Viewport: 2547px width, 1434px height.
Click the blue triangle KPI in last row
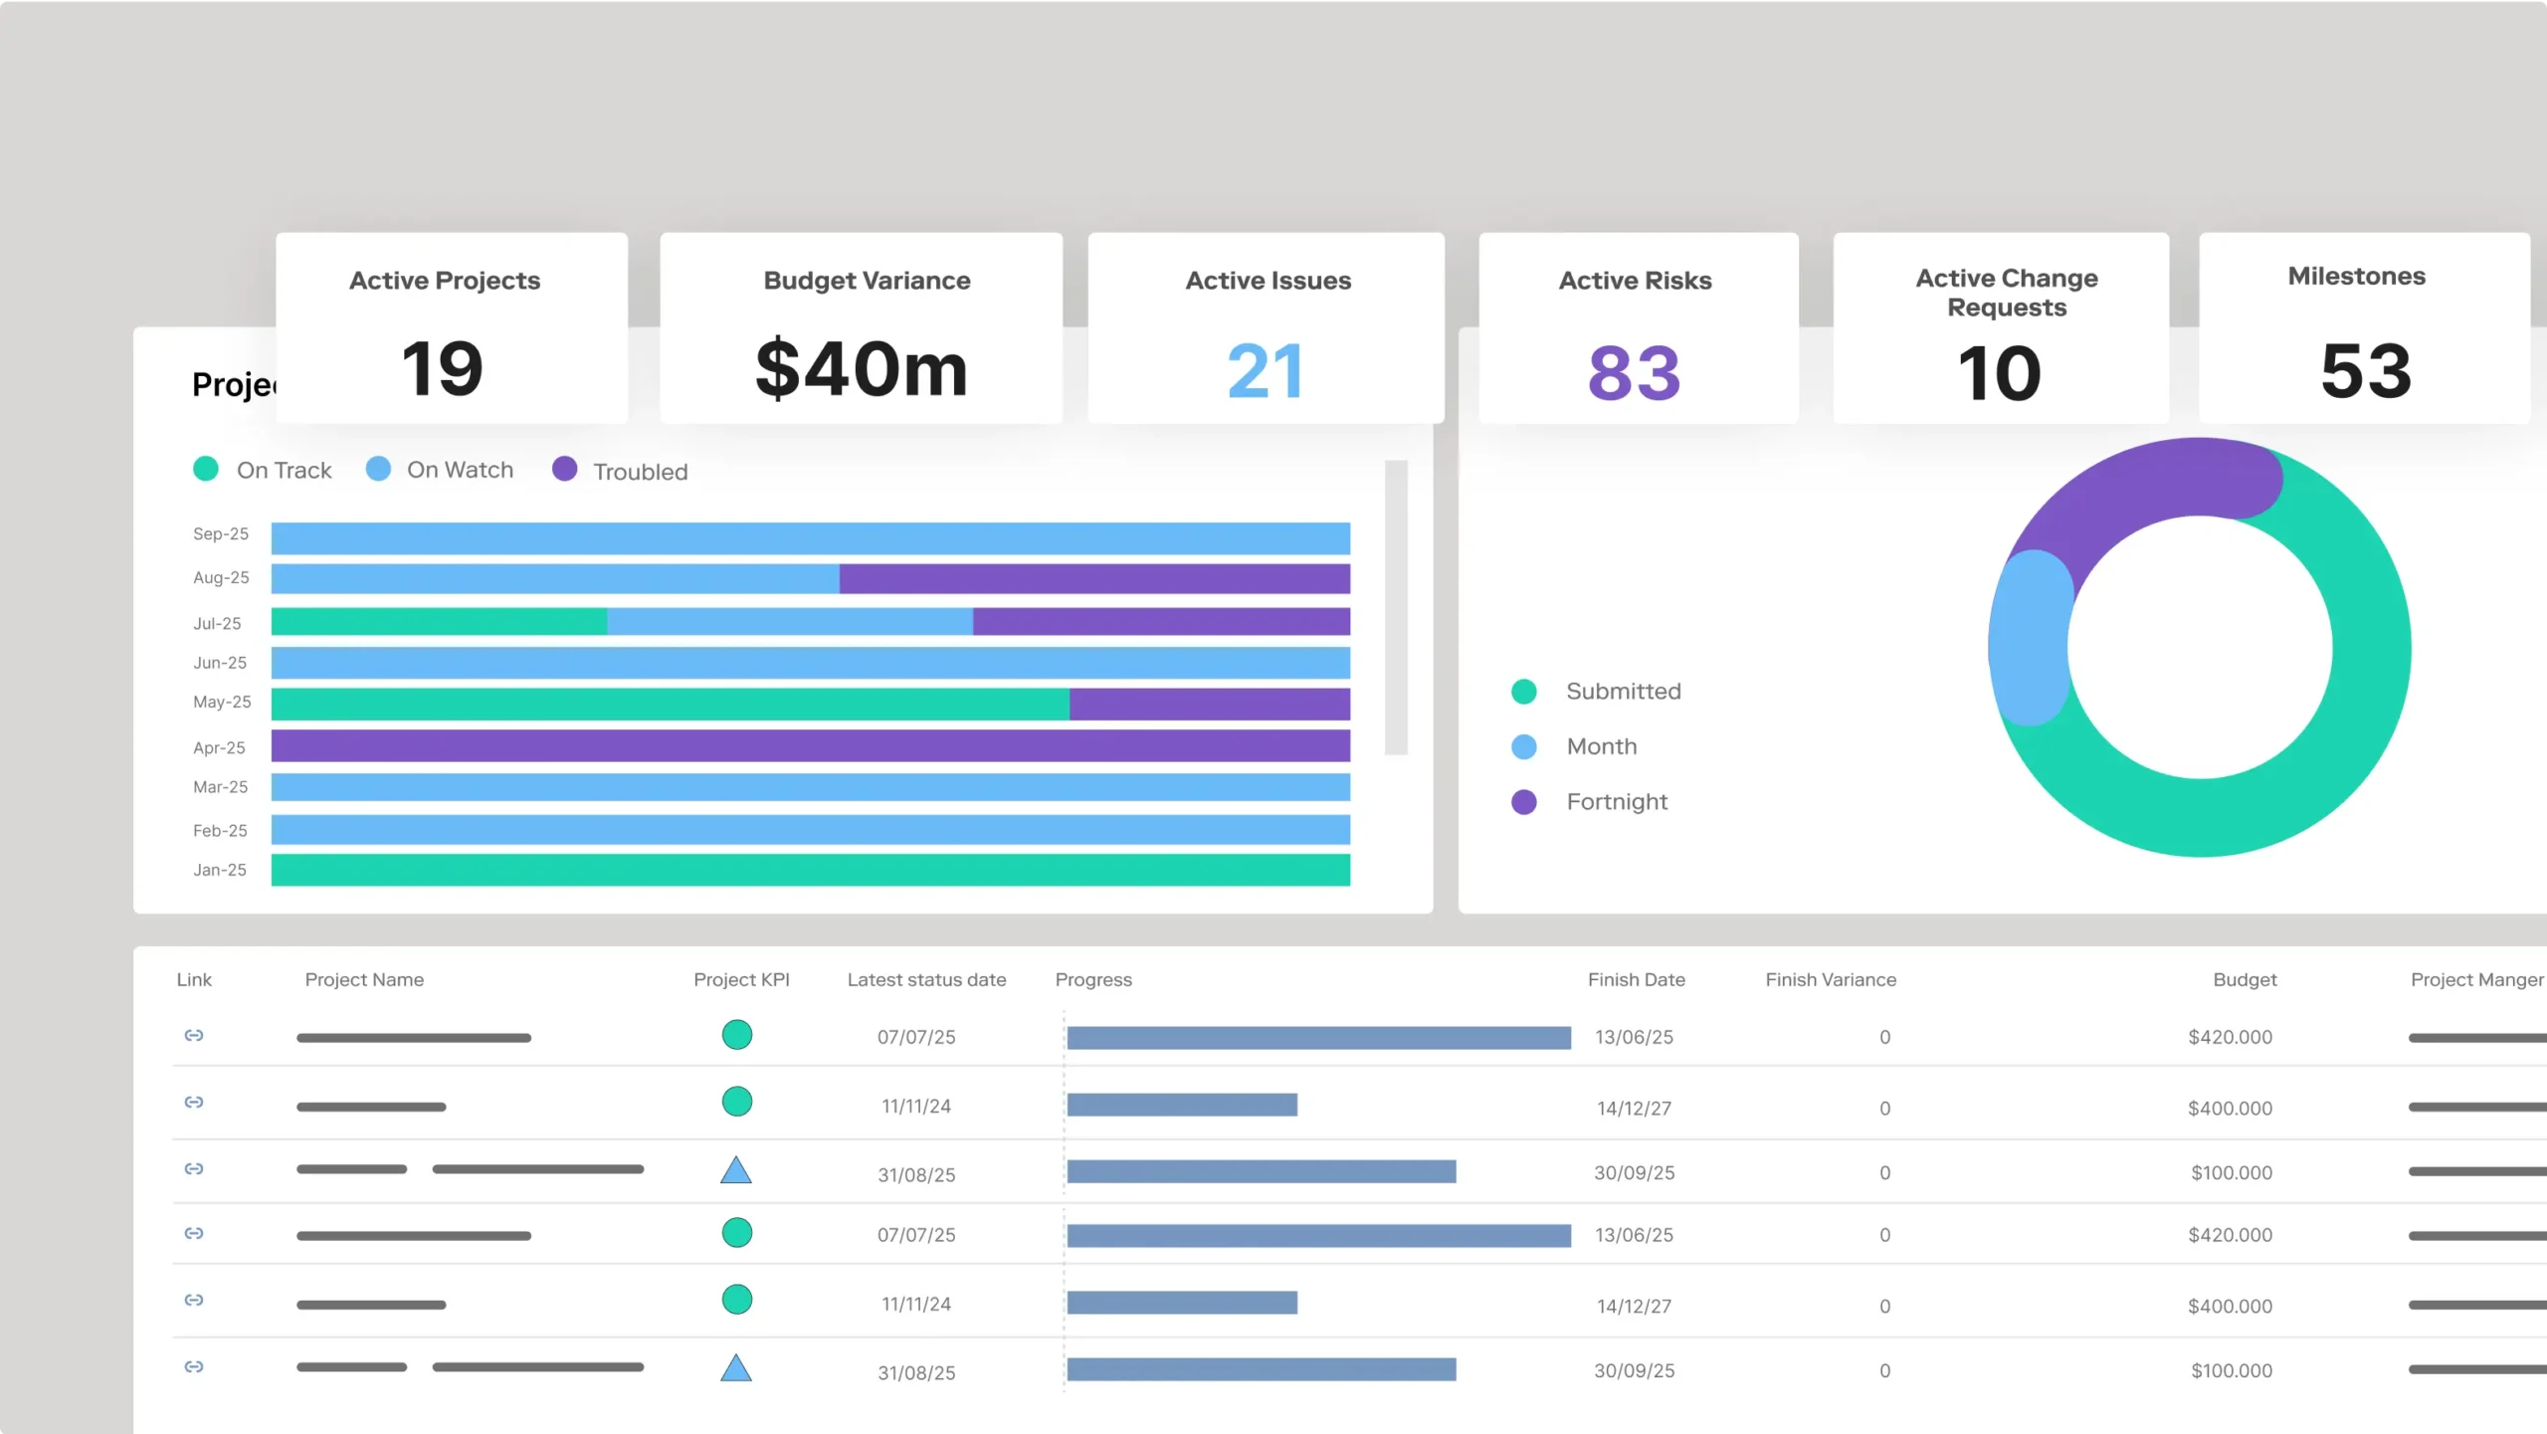click(736, 1369)
